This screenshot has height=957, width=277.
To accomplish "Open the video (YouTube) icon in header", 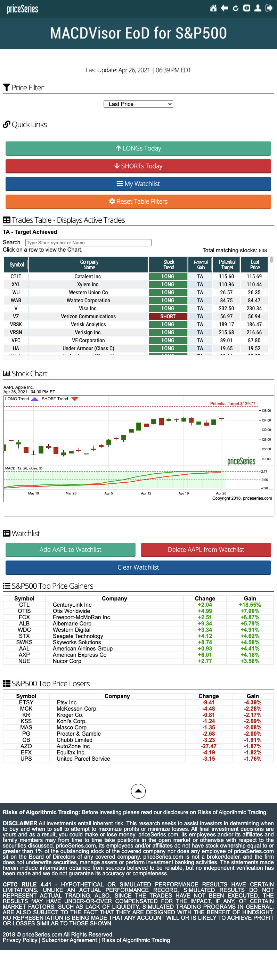I will click(246, 8).
